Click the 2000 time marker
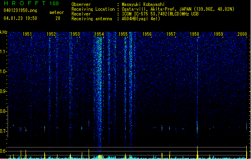The width and height of the screenshot is (251, 159). tap(242, 34)
